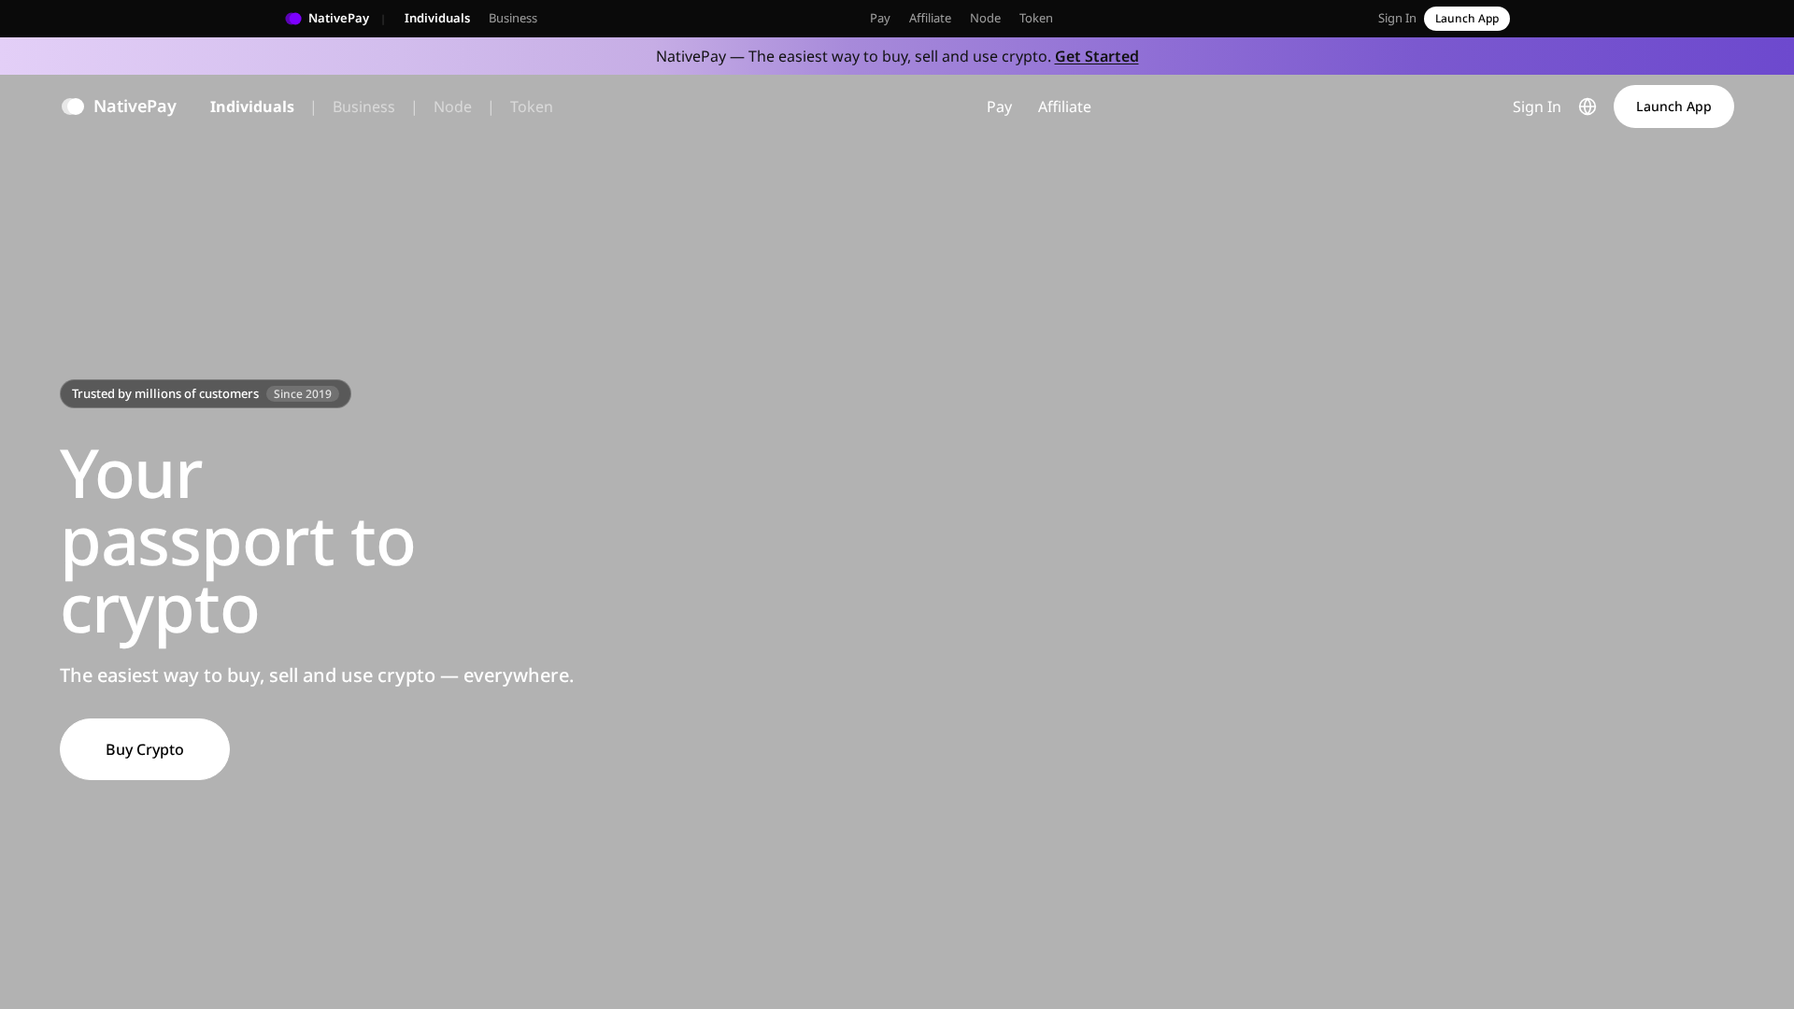The image size is (1794, 1009).
Task: Open the Business section from the main navigation
Action: point(363,107)
